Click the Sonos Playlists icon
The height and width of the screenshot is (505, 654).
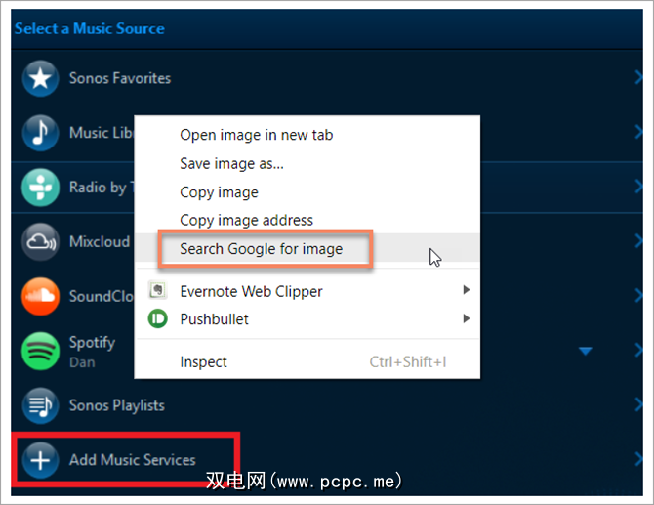click(x=40, y=405)
